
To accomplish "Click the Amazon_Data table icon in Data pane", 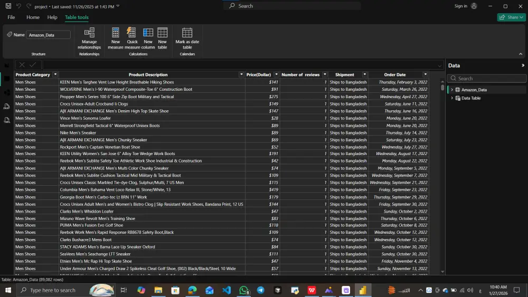I will click(458, 90).
